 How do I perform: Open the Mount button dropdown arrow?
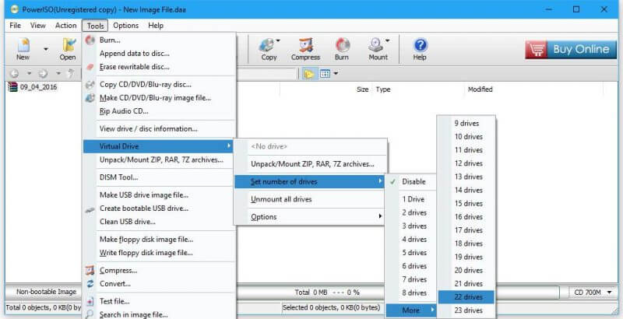point(387,40)
